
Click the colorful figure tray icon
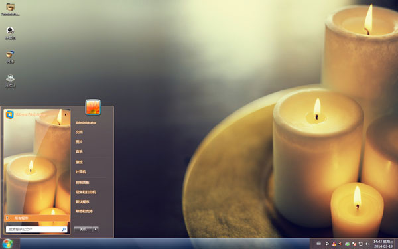point(334,244)
